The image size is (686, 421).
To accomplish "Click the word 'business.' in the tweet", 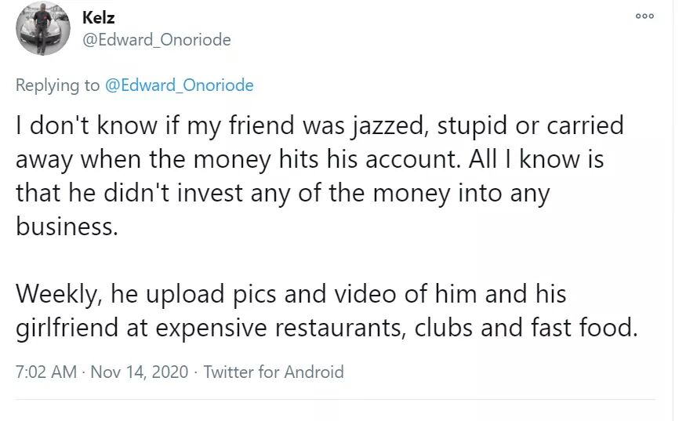I will [65, 227].
